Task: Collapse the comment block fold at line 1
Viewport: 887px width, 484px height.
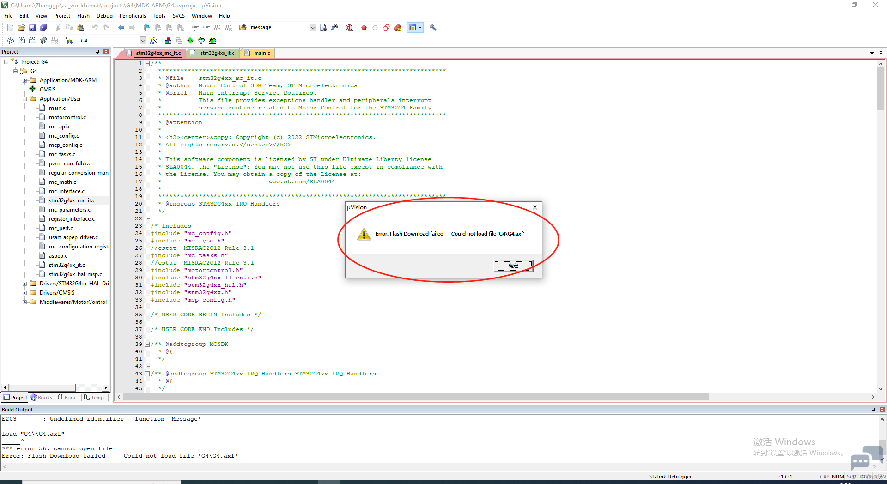Action: [x=147, y=63]
